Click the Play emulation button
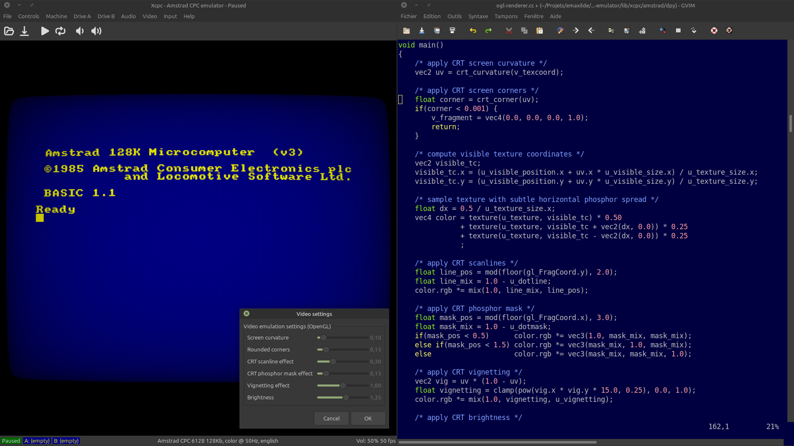Viewport: 794px width, 446px height. coord(45,31)
